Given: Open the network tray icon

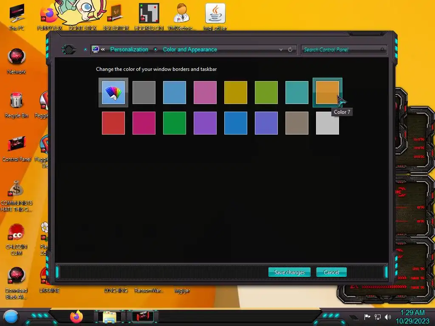Looking at the screenshot, I should tap(378, 317).
